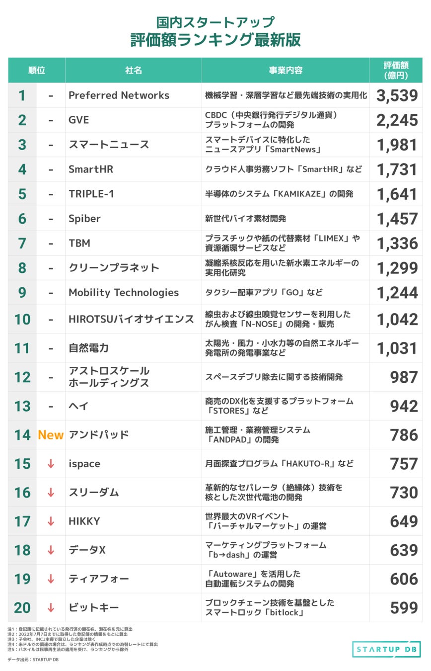Select the GVE valuation figure 2,245
The width and height of the screenshot is (431, 671).
click(x=397, y=120)
